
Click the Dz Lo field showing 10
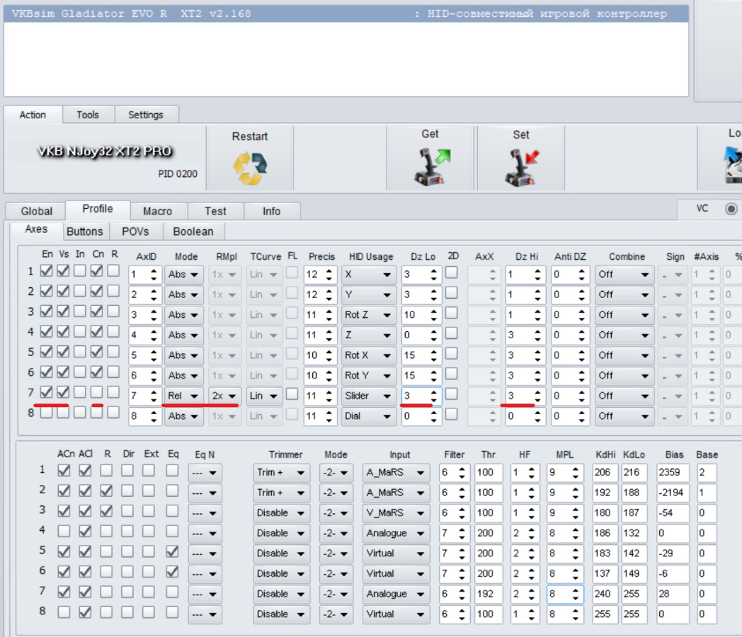421,315
